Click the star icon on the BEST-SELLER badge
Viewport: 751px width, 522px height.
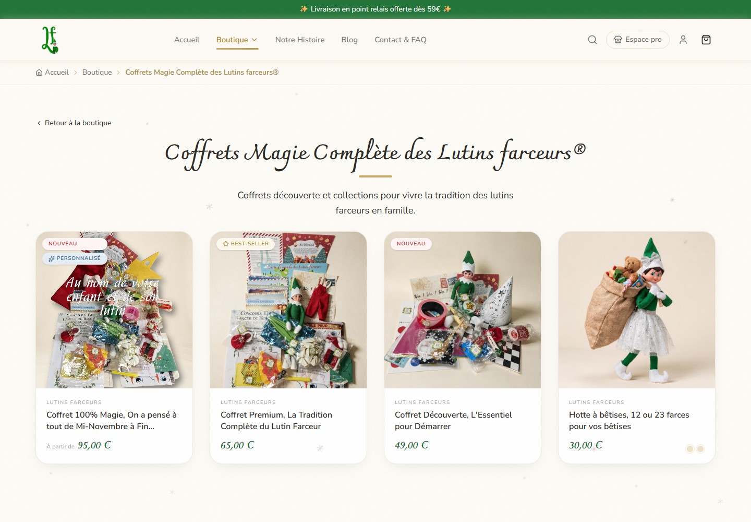click(226, 244)
